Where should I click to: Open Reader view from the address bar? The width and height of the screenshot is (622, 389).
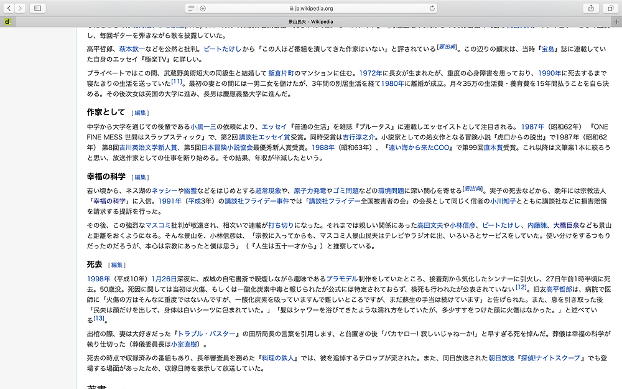[x=191, y=8]
